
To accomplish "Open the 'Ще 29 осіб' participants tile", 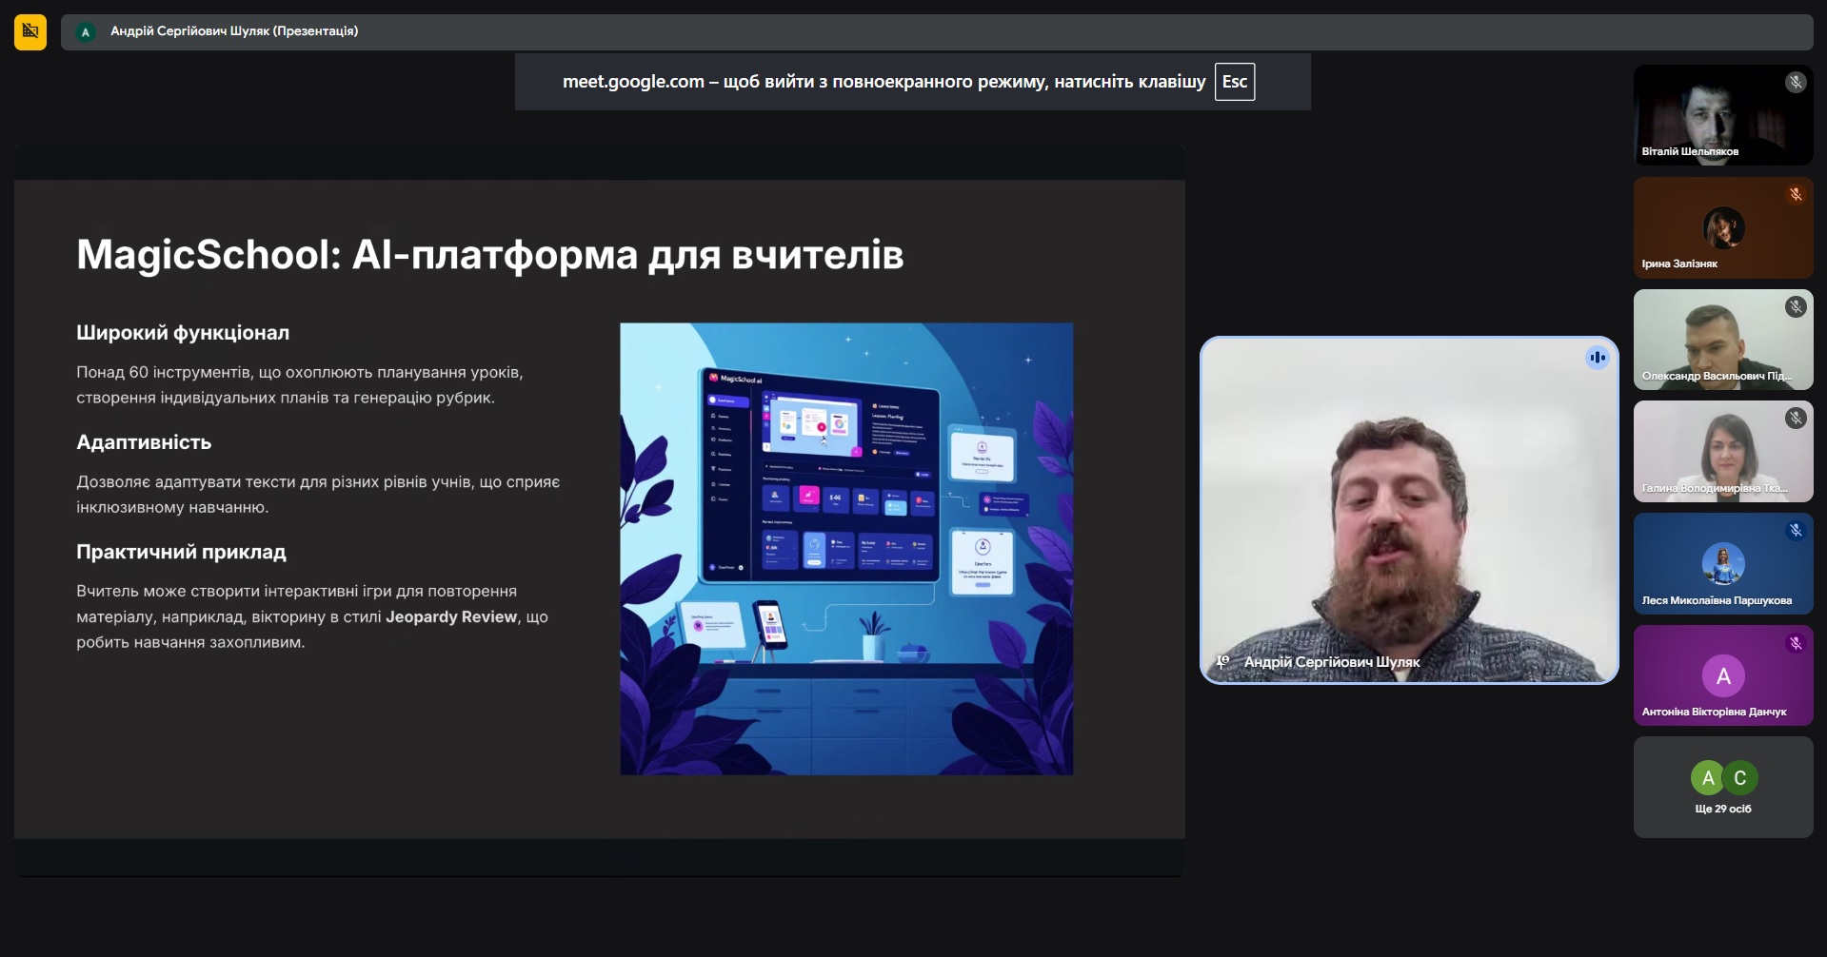I will click(1722, 788).
